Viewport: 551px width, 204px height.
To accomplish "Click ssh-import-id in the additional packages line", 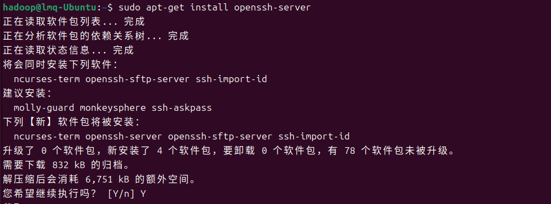I will click(x=231, y=79).
